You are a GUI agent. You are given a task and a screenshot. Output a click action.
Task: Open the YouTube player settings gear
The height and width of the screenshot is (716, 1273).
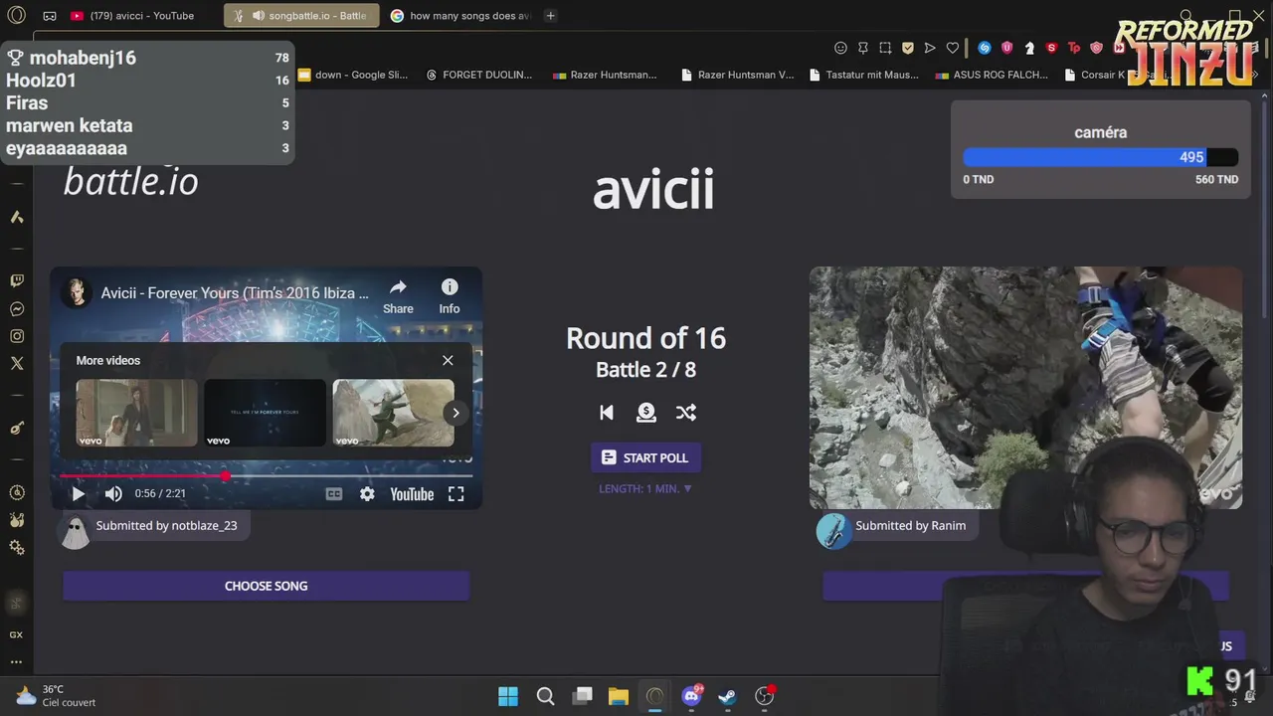point(367,494)
